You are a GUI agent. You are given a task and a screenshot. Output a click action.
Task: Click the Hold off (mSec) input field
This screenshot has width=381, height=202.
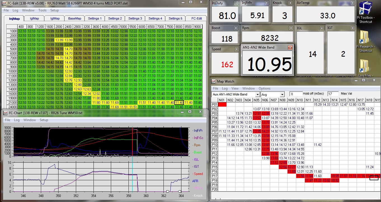tap(296, 94)
